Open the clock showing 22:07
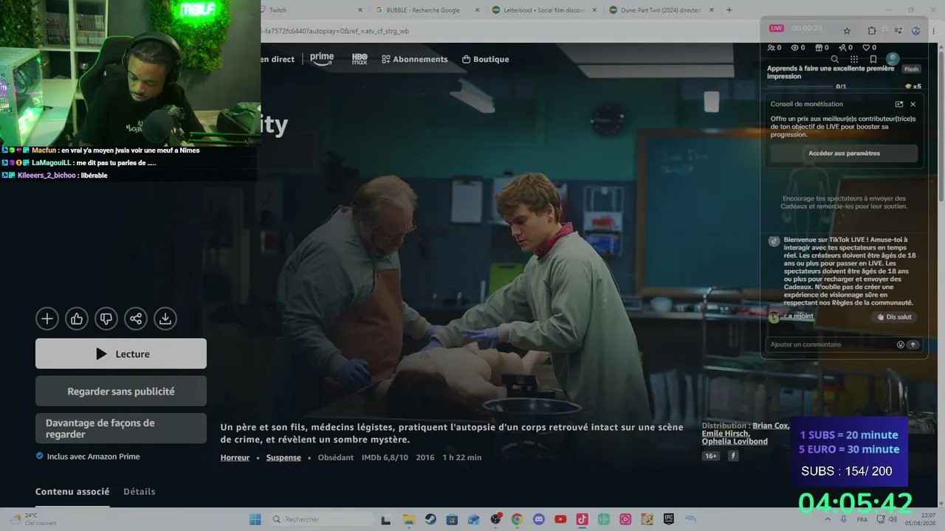The width and height of the screenshot is (945, 531). point(922,519)
